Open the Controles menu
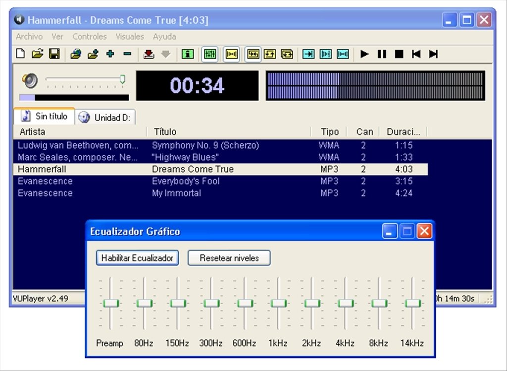 pos(90,37)
